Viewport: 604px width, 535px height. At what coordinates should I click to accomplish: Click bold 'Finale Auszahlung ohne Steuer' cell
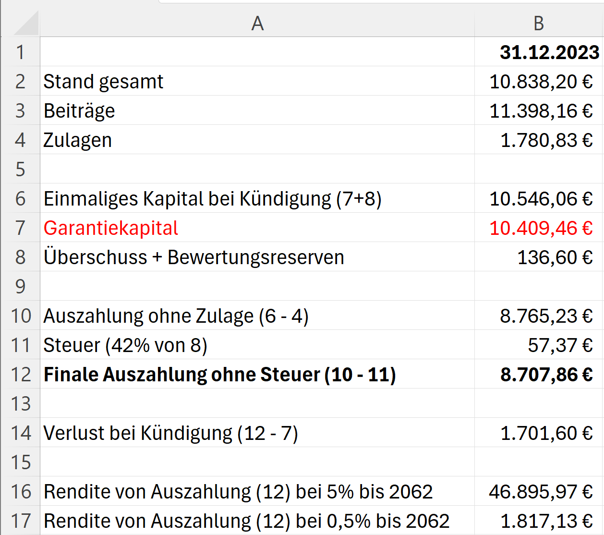click(x=219, y=375)
